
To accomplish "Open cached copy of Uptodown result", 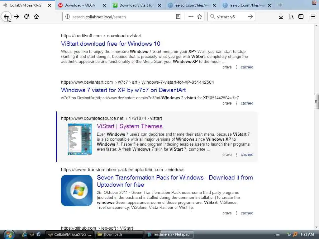I will 247,213.
